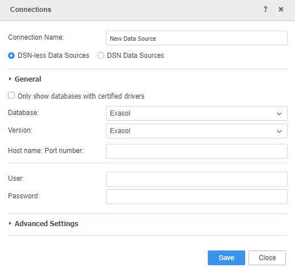295x272 pixels.
Task: Open help via the question mark icon
Action: click(x=266, y=9)
